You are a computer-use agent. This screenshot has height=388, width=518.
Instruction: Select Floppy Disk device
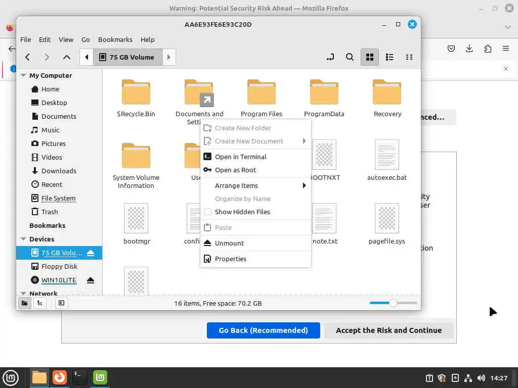(x=59, y=266)
